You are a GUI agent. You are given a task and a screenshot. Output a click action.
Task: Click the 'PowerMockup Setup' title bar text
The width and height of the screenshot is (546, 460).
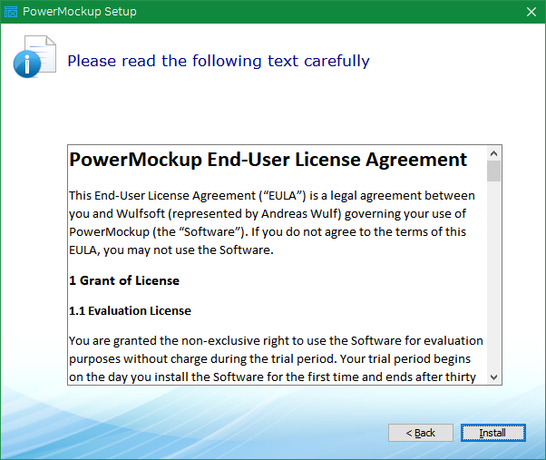[80, 12]
